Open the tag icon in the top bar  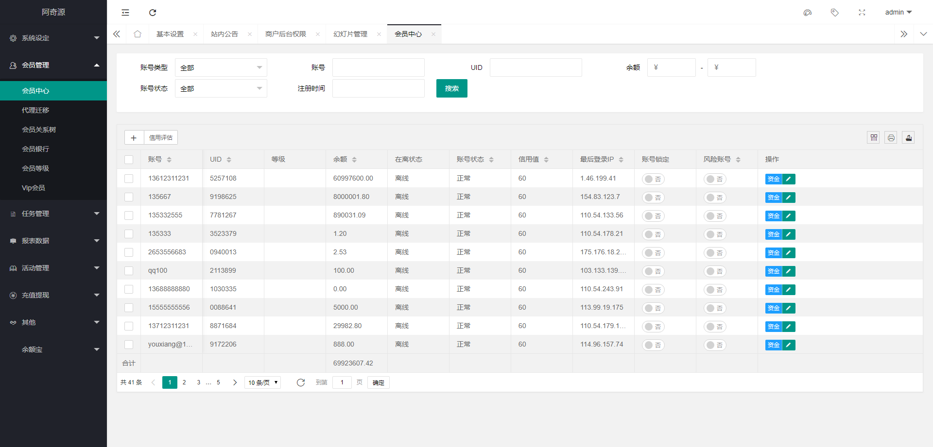(835, 12)
